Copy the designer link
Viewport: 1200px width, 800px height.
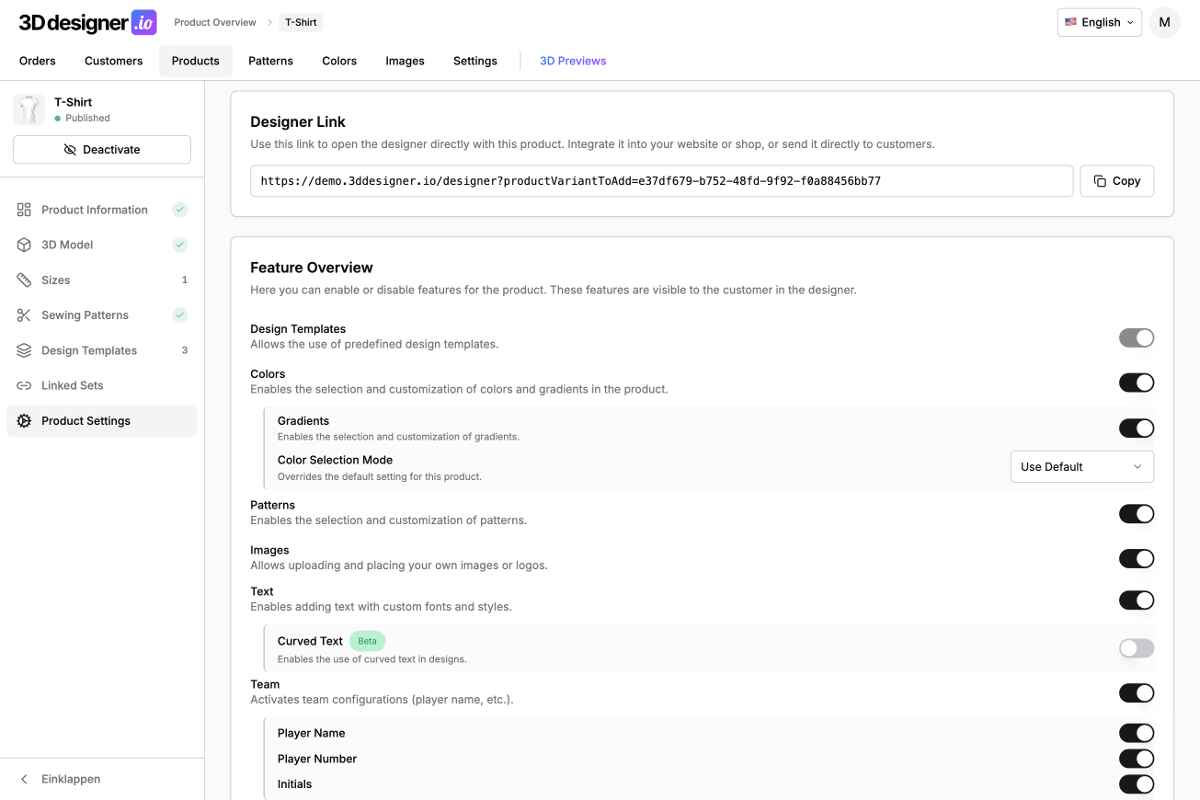(1116, 181)
